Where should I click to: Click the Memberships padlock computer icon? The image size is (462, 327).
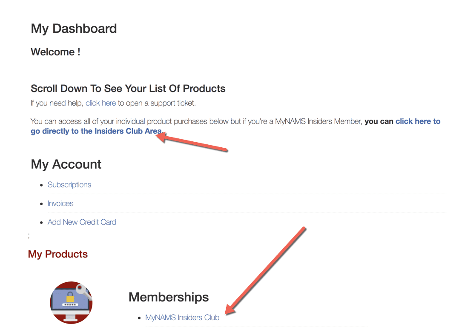coord(71,303)
